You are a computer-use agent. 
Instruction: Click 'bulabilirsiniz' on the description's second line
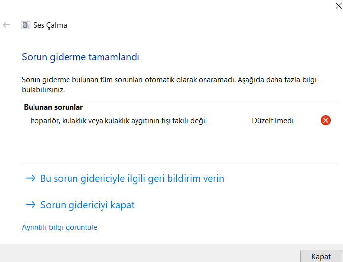pos(43,90)
